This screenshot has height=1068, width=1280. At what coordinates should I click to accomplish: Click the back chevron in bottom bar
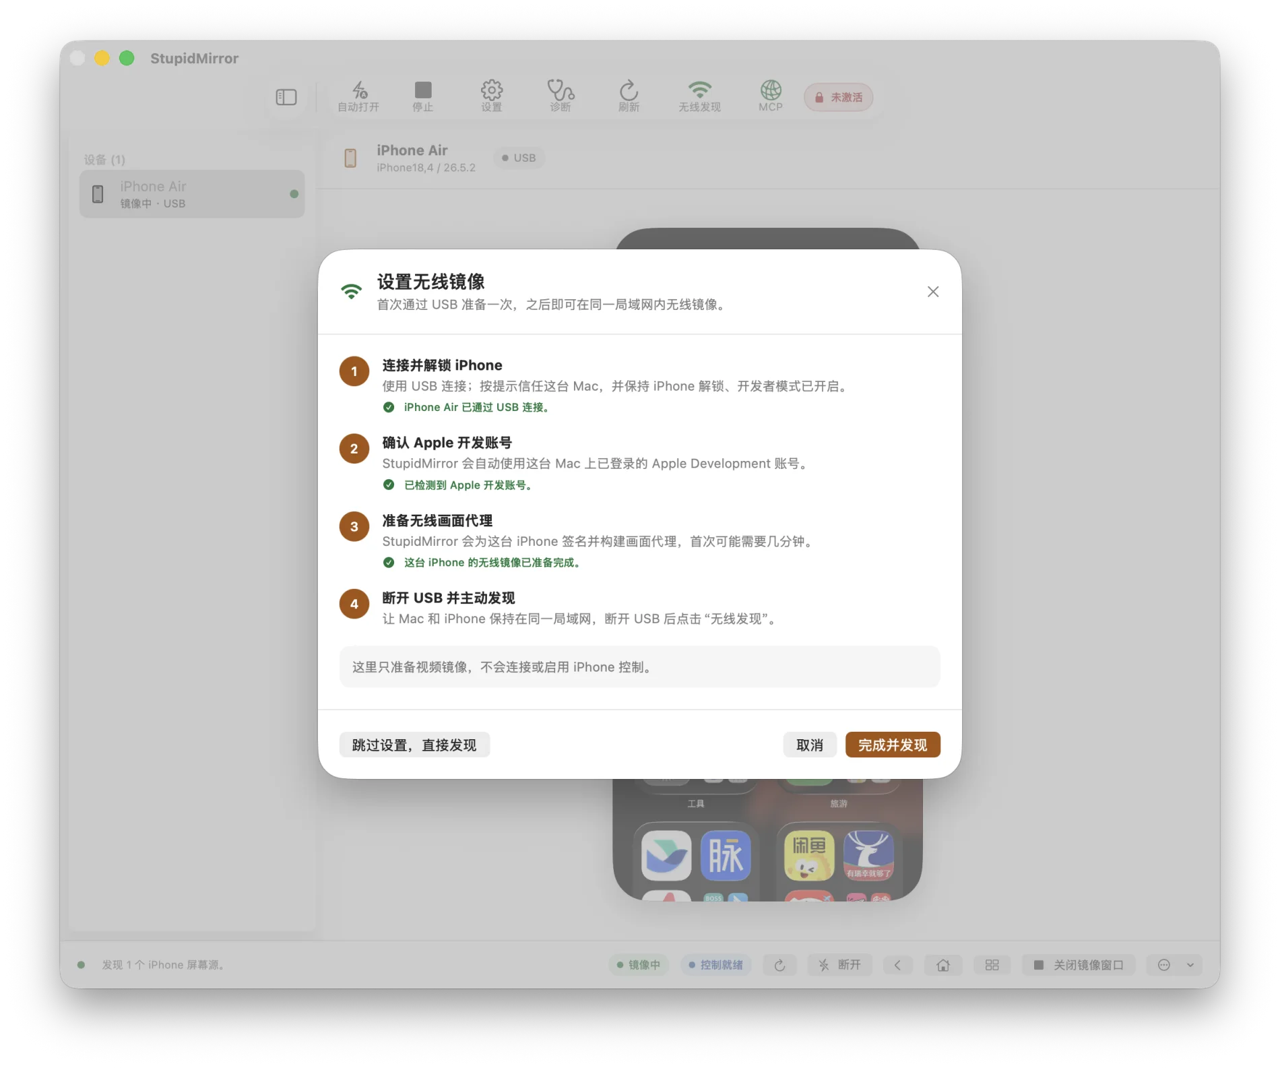(x=897, y=965)
